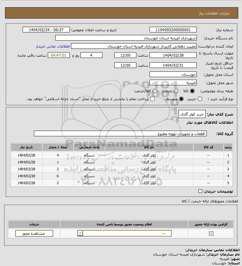Click کولر گازی in row 4
242x266 pixels.
pos(149,176)
